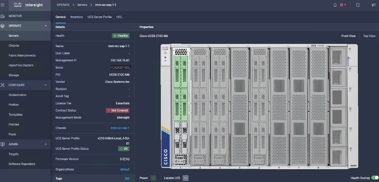379x182 pixels.
Task: Click the management IP 192.168.76.87
Action: [120, 61]
